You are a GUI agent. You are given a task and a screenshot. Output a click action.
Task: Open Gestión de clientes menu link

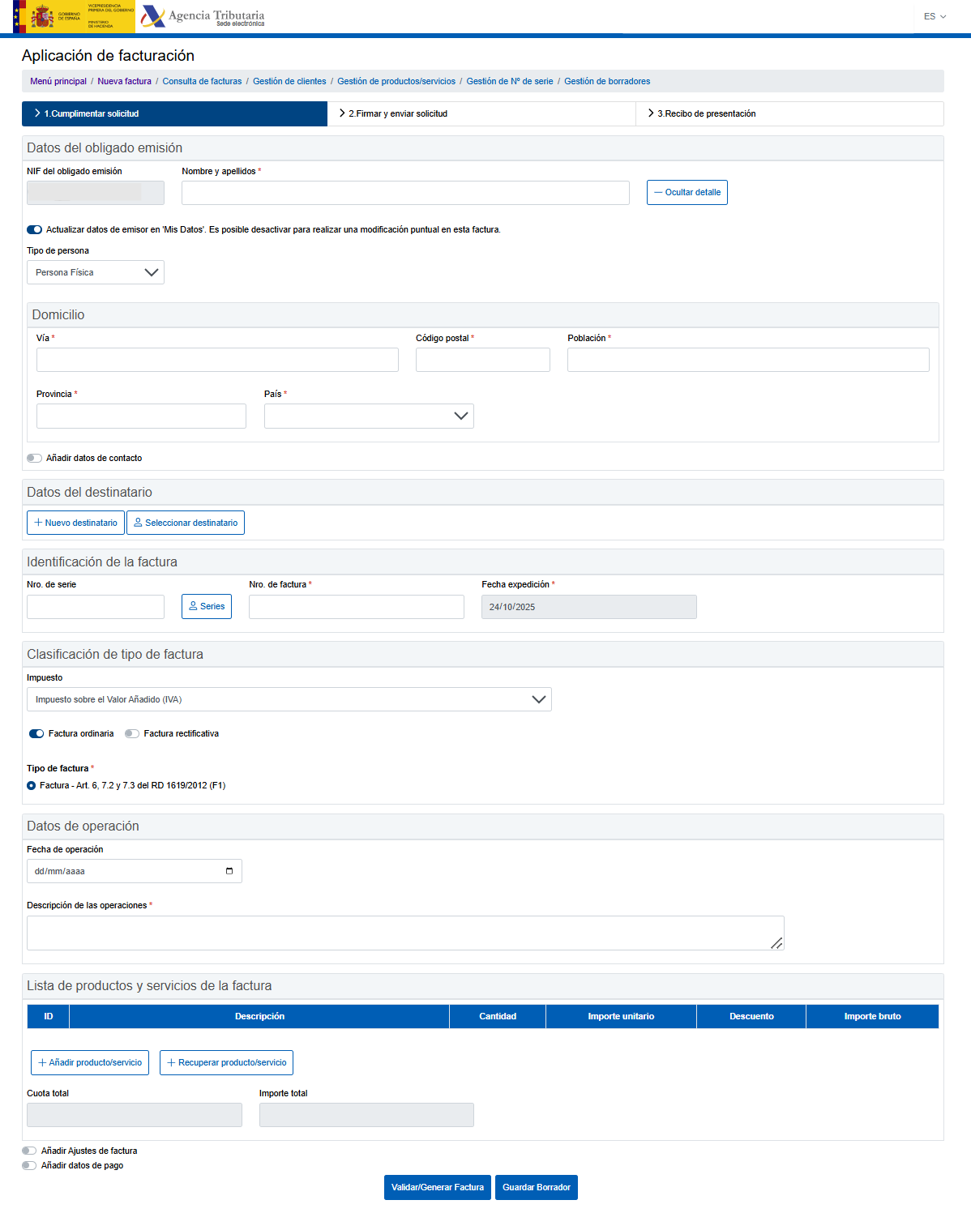(x=289, y=81)
